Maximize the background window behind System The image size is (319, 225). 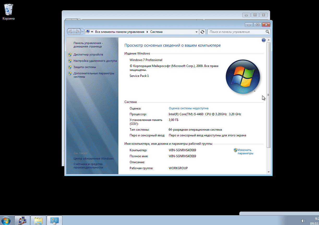[x=255, y=15]
